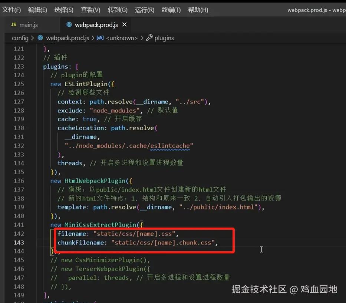Open the plugins breadcrumb item
The height and width of the screenshot is (303, 346).
164,38
